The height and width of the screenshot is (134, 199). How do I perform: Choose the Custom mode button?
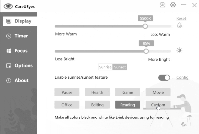[158, 105]
